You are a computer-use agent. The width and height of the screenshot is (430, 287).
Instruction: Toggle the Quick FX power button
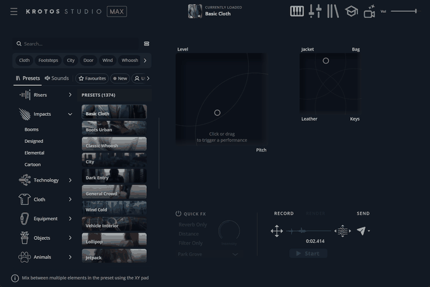[x=178, y=213]
